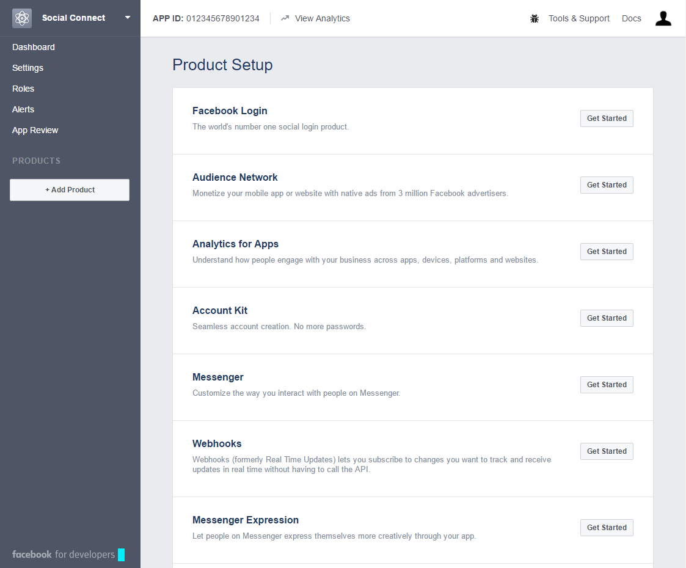Go to Dashboard in the sidebar
This screenshot has height=568, width=686.
pyautogui.click(x=34, y=47)
